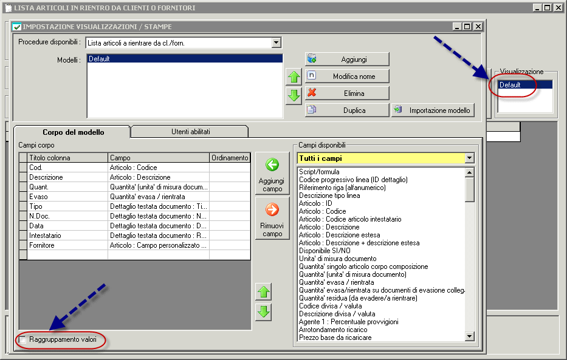Image resolution: width=567 pixels, height=360 pixels.
Task: Duplicate the model using Duplica
Action: coord(347,110)
